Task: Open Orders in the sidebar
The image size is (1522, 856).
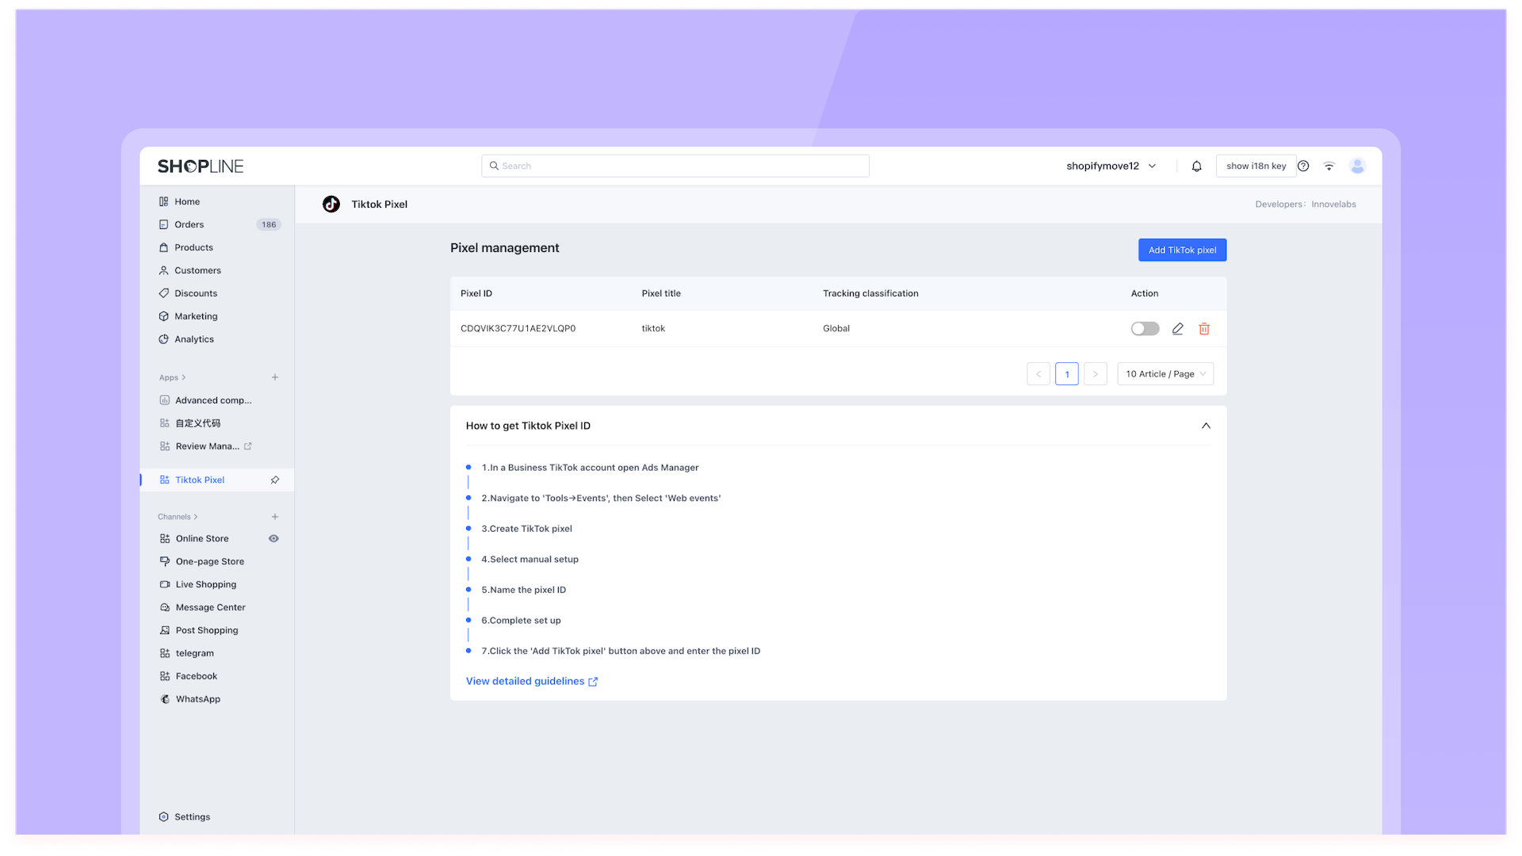Action: click(x=189, y=225)
